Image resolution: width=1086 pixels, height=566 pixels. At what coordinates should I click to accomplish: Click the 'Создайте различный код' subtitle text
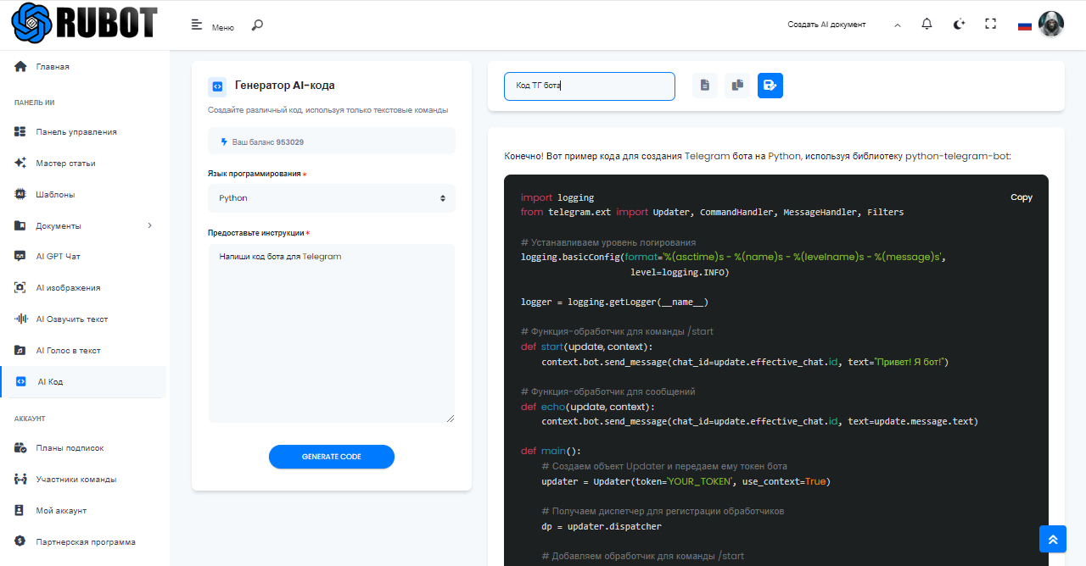[x=328, y=110]
